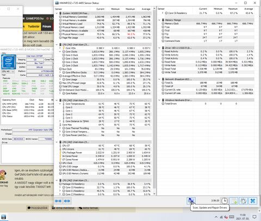
Task: Open the Fórum tab on the website
Action: coord(47,27)
